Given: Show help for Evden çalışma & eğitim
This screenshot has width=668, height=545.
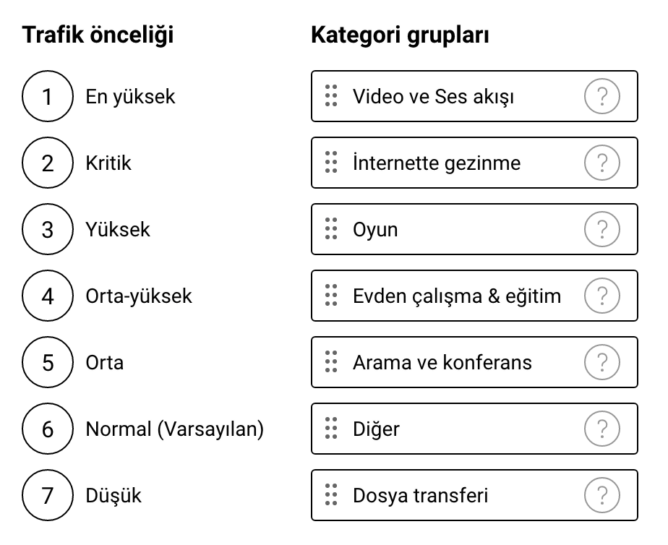Looking at the screenshot, I should pos(601,296).
